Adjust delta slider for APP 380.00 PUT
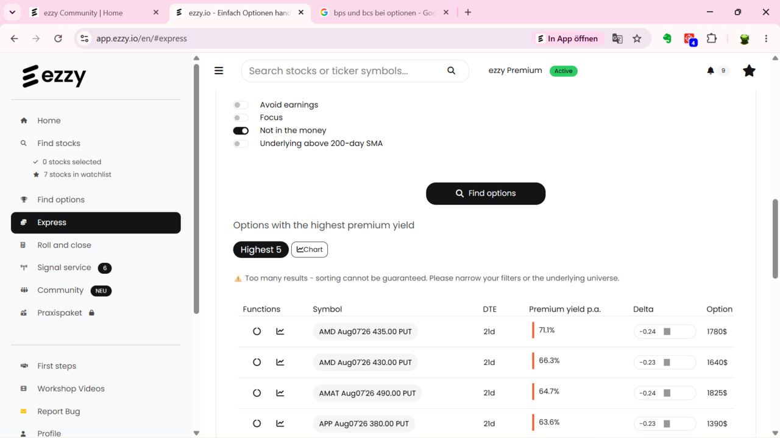The width and height of the screenshot is (780, 438). [665, 423]
